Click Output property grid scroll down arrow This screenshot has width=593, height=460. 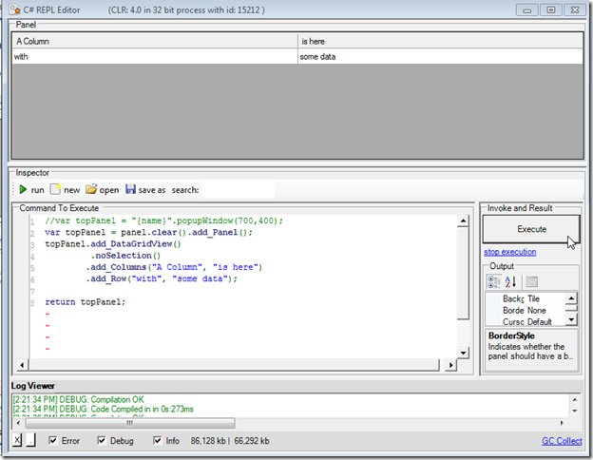pos(571,319)
